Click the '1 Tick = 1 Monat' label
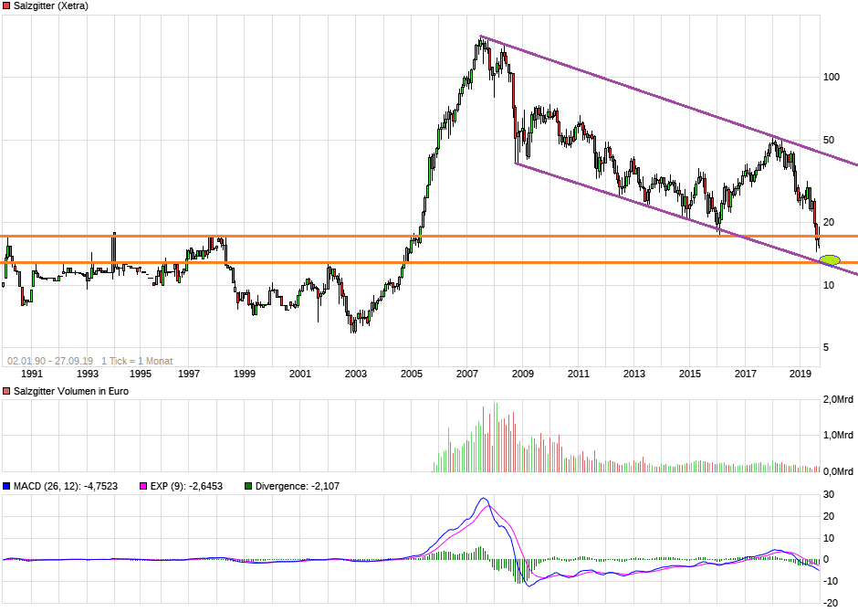858x612 pixels. tap(137, 361)
